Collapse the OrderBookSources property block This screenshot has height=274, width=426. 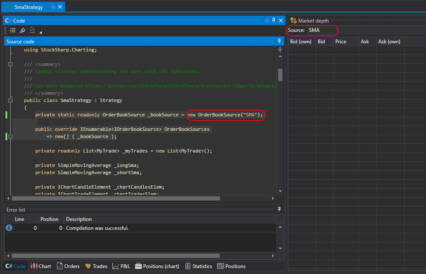coord(10,137)
